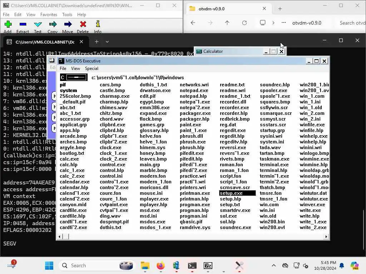Image resolution: width=366 pixels, height=274 pixels.
Task: Click the right arrow of MS-DOS Executive scrollbar
Action: coord(326,237)
